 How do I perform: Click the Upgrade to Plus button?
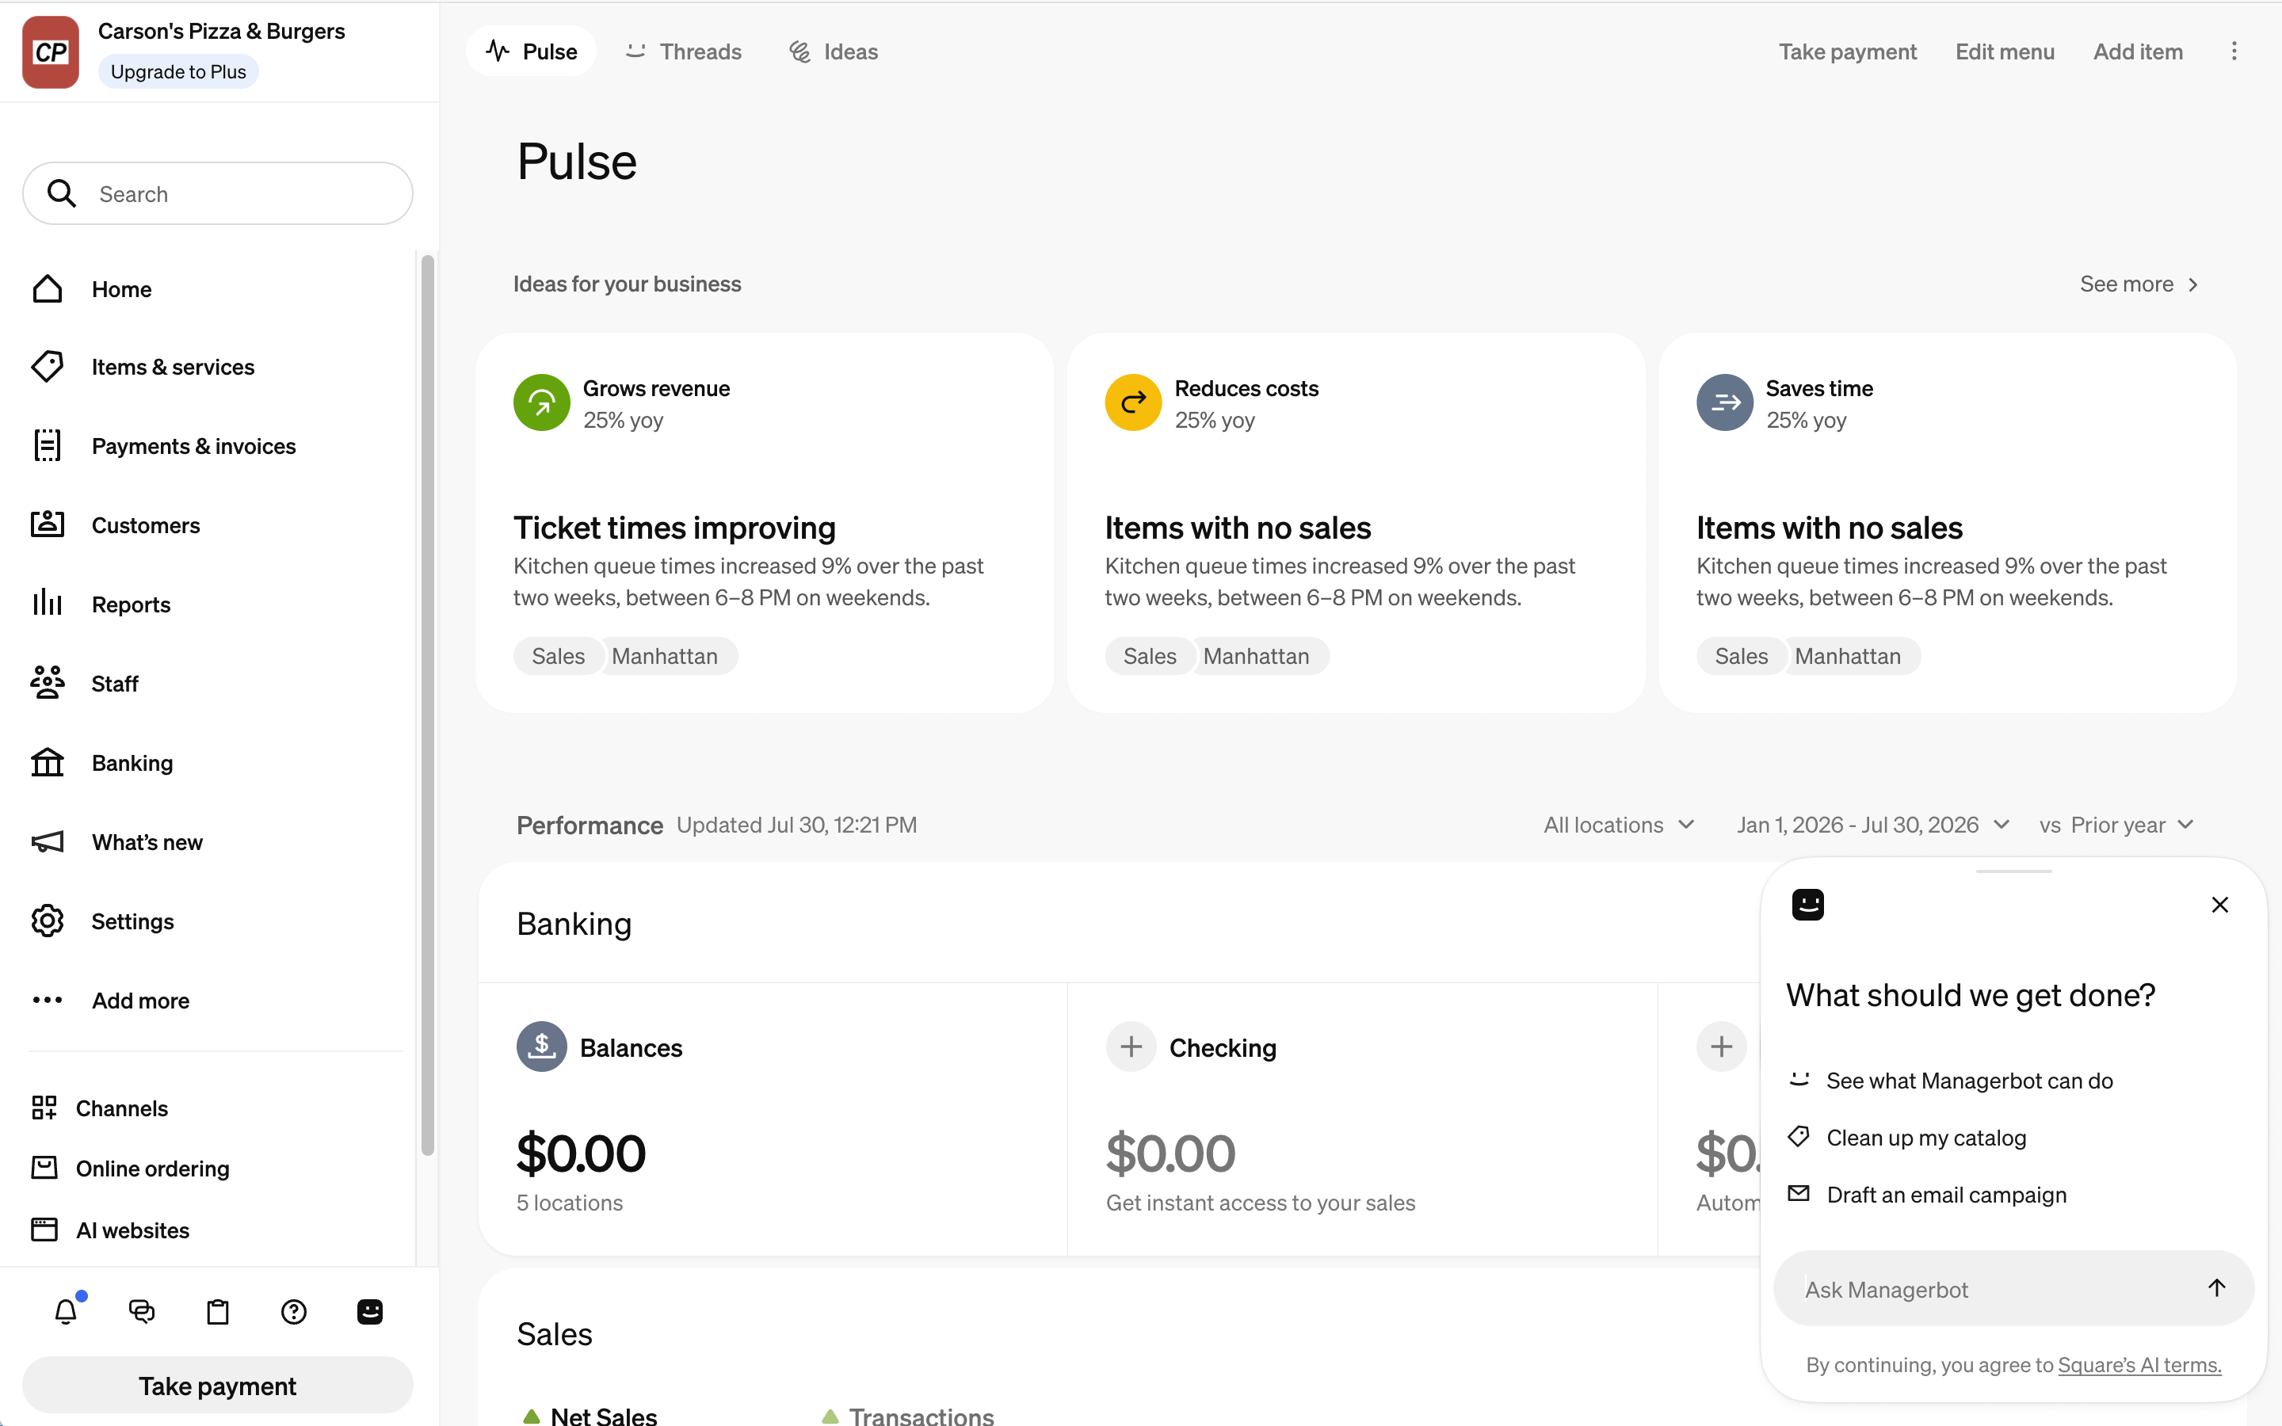tap(178, 71)
